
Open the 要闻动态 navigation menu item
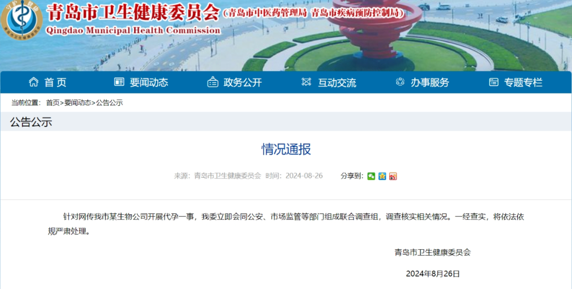(x=149, y=83)
